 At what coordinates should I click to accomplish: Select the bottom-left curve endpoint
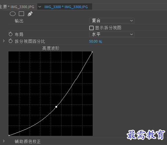click(x=9, y=135)
